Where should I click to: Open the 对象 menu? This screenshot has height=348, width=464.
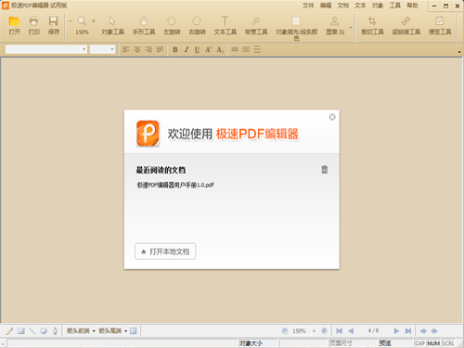tap(378, 6)
